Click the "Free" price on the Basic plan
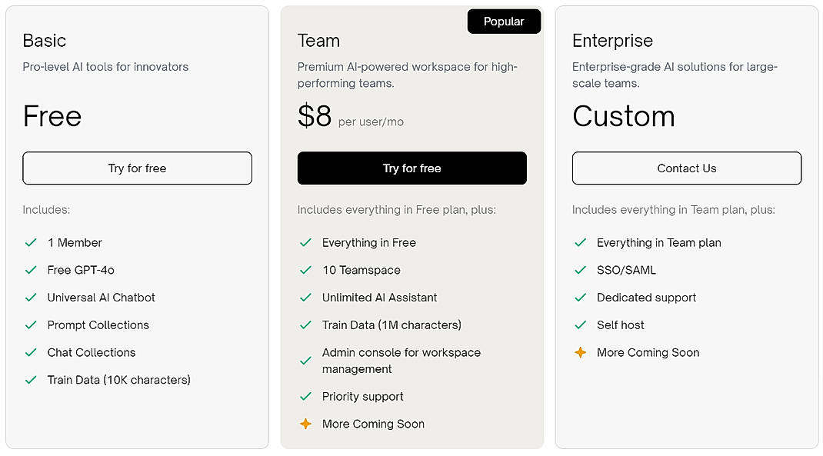Screen dimensions: 823x456 pyautogui.click(x=52, y=116)
